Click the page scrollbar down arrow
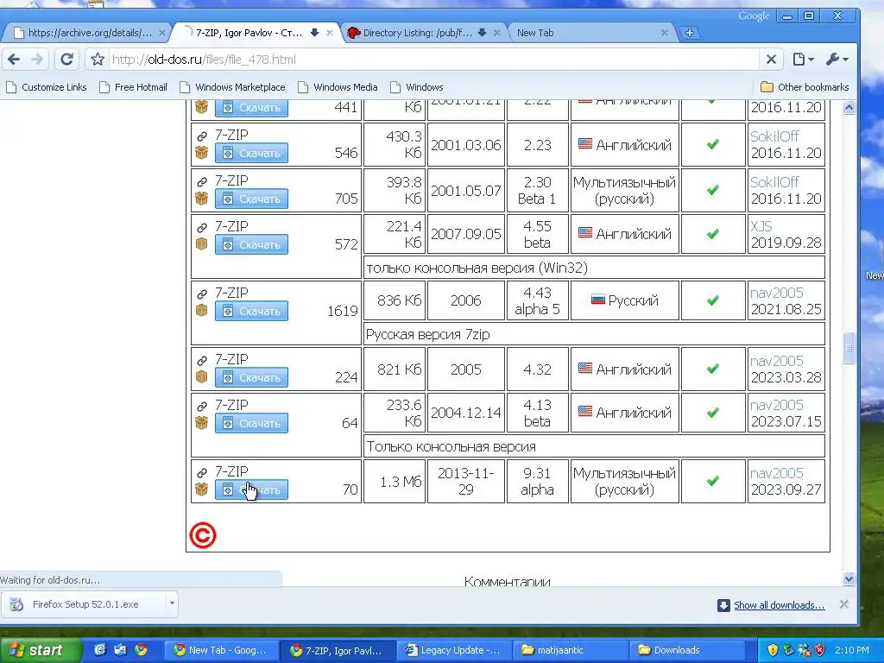Screen dimensions: 884x663 (849, 578)
